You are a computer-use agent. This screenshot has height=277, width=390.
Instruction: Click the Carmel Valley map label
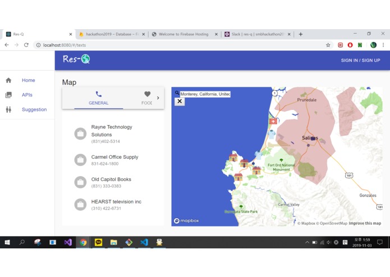289,205
